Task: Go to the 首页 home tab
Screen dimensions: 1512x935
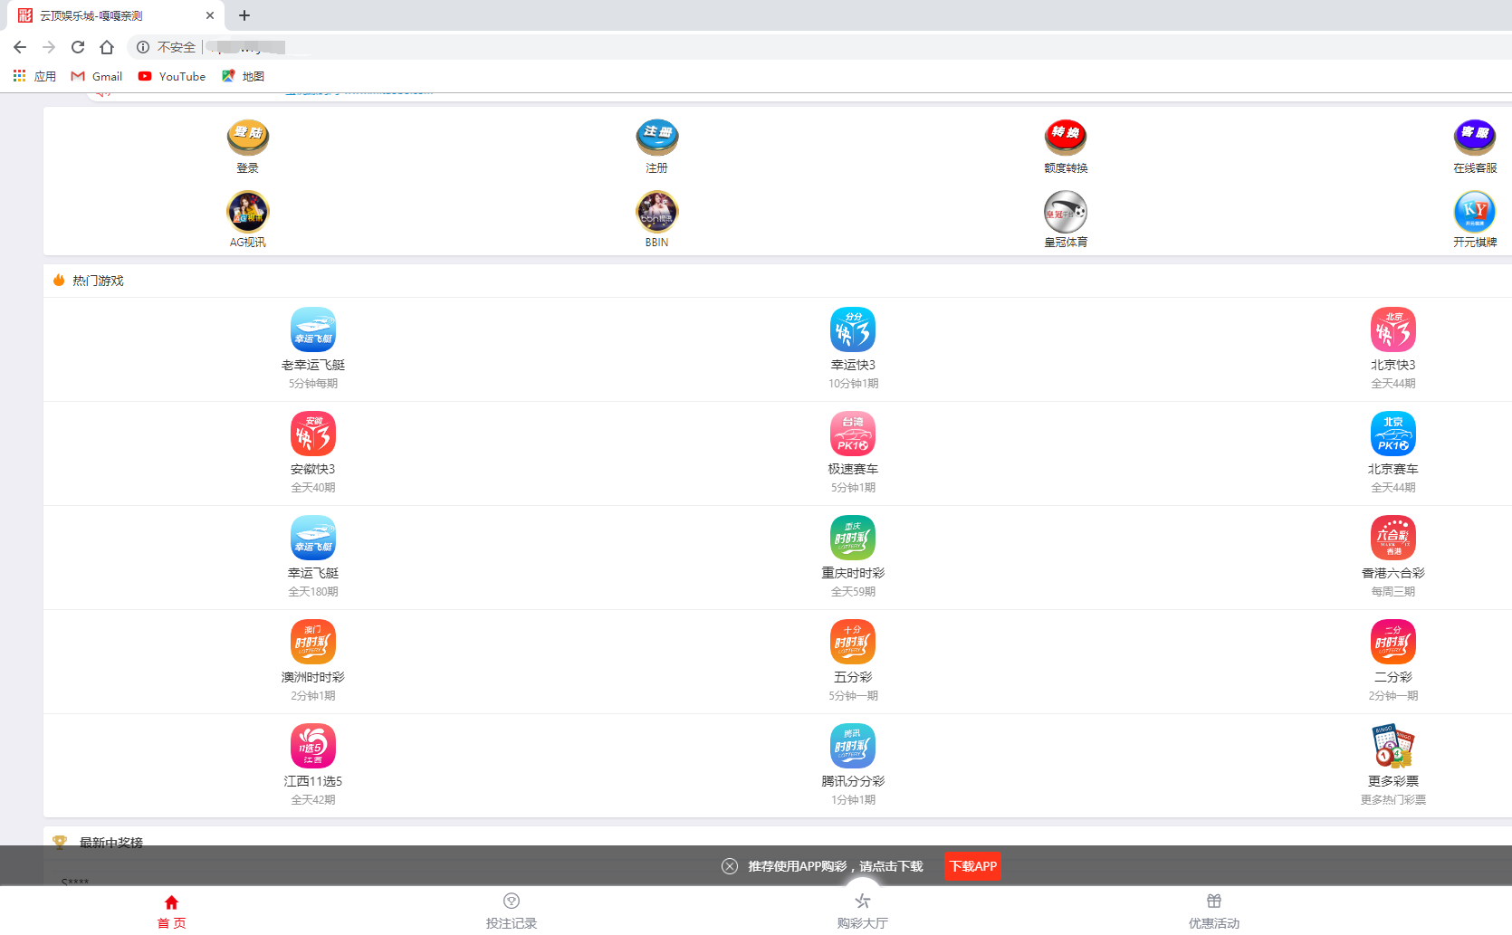Action: [x=171, y=911]
